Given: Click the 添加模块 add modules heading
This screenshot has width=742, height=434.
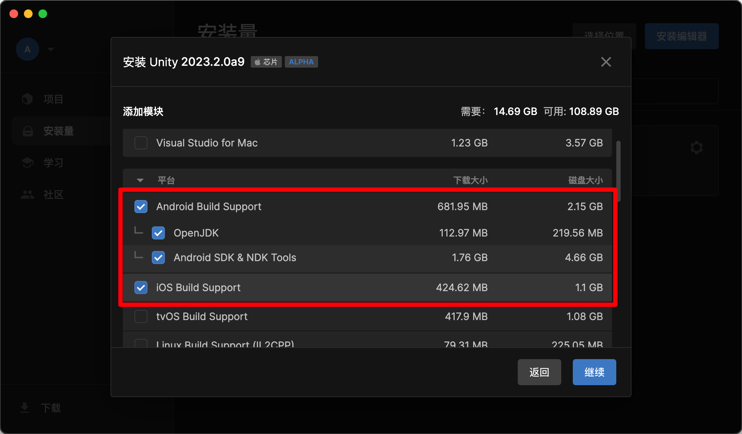Looking at the screenshot, I should pos(143,111).
